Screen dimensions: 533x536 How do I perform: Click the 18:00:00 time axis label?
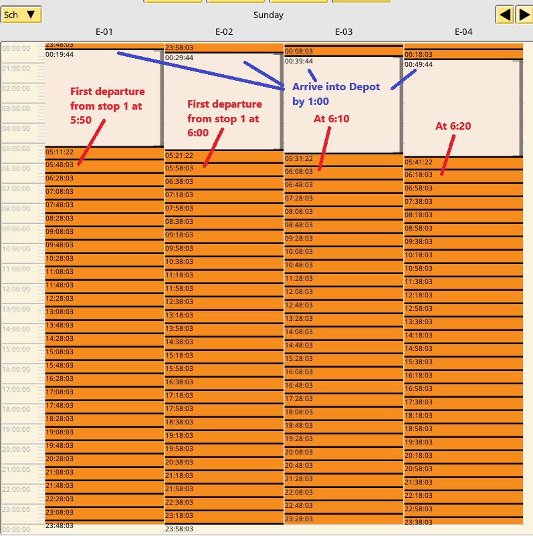click(x=16, y=410)
